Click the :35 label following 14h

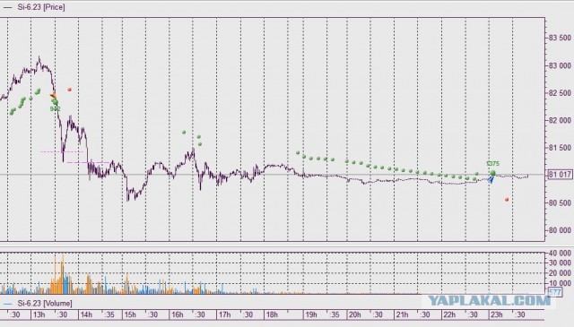[109, 314]
